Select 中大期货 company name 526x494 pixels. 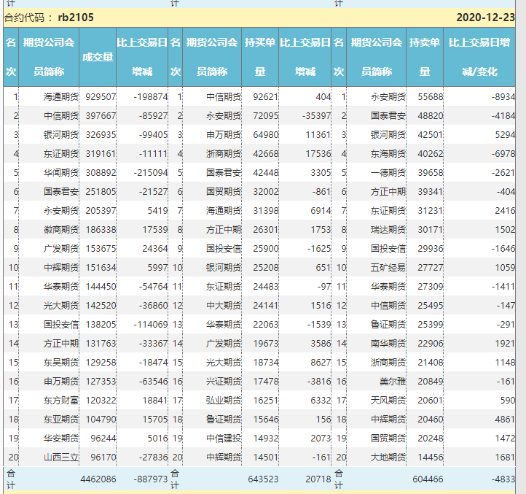224,306
